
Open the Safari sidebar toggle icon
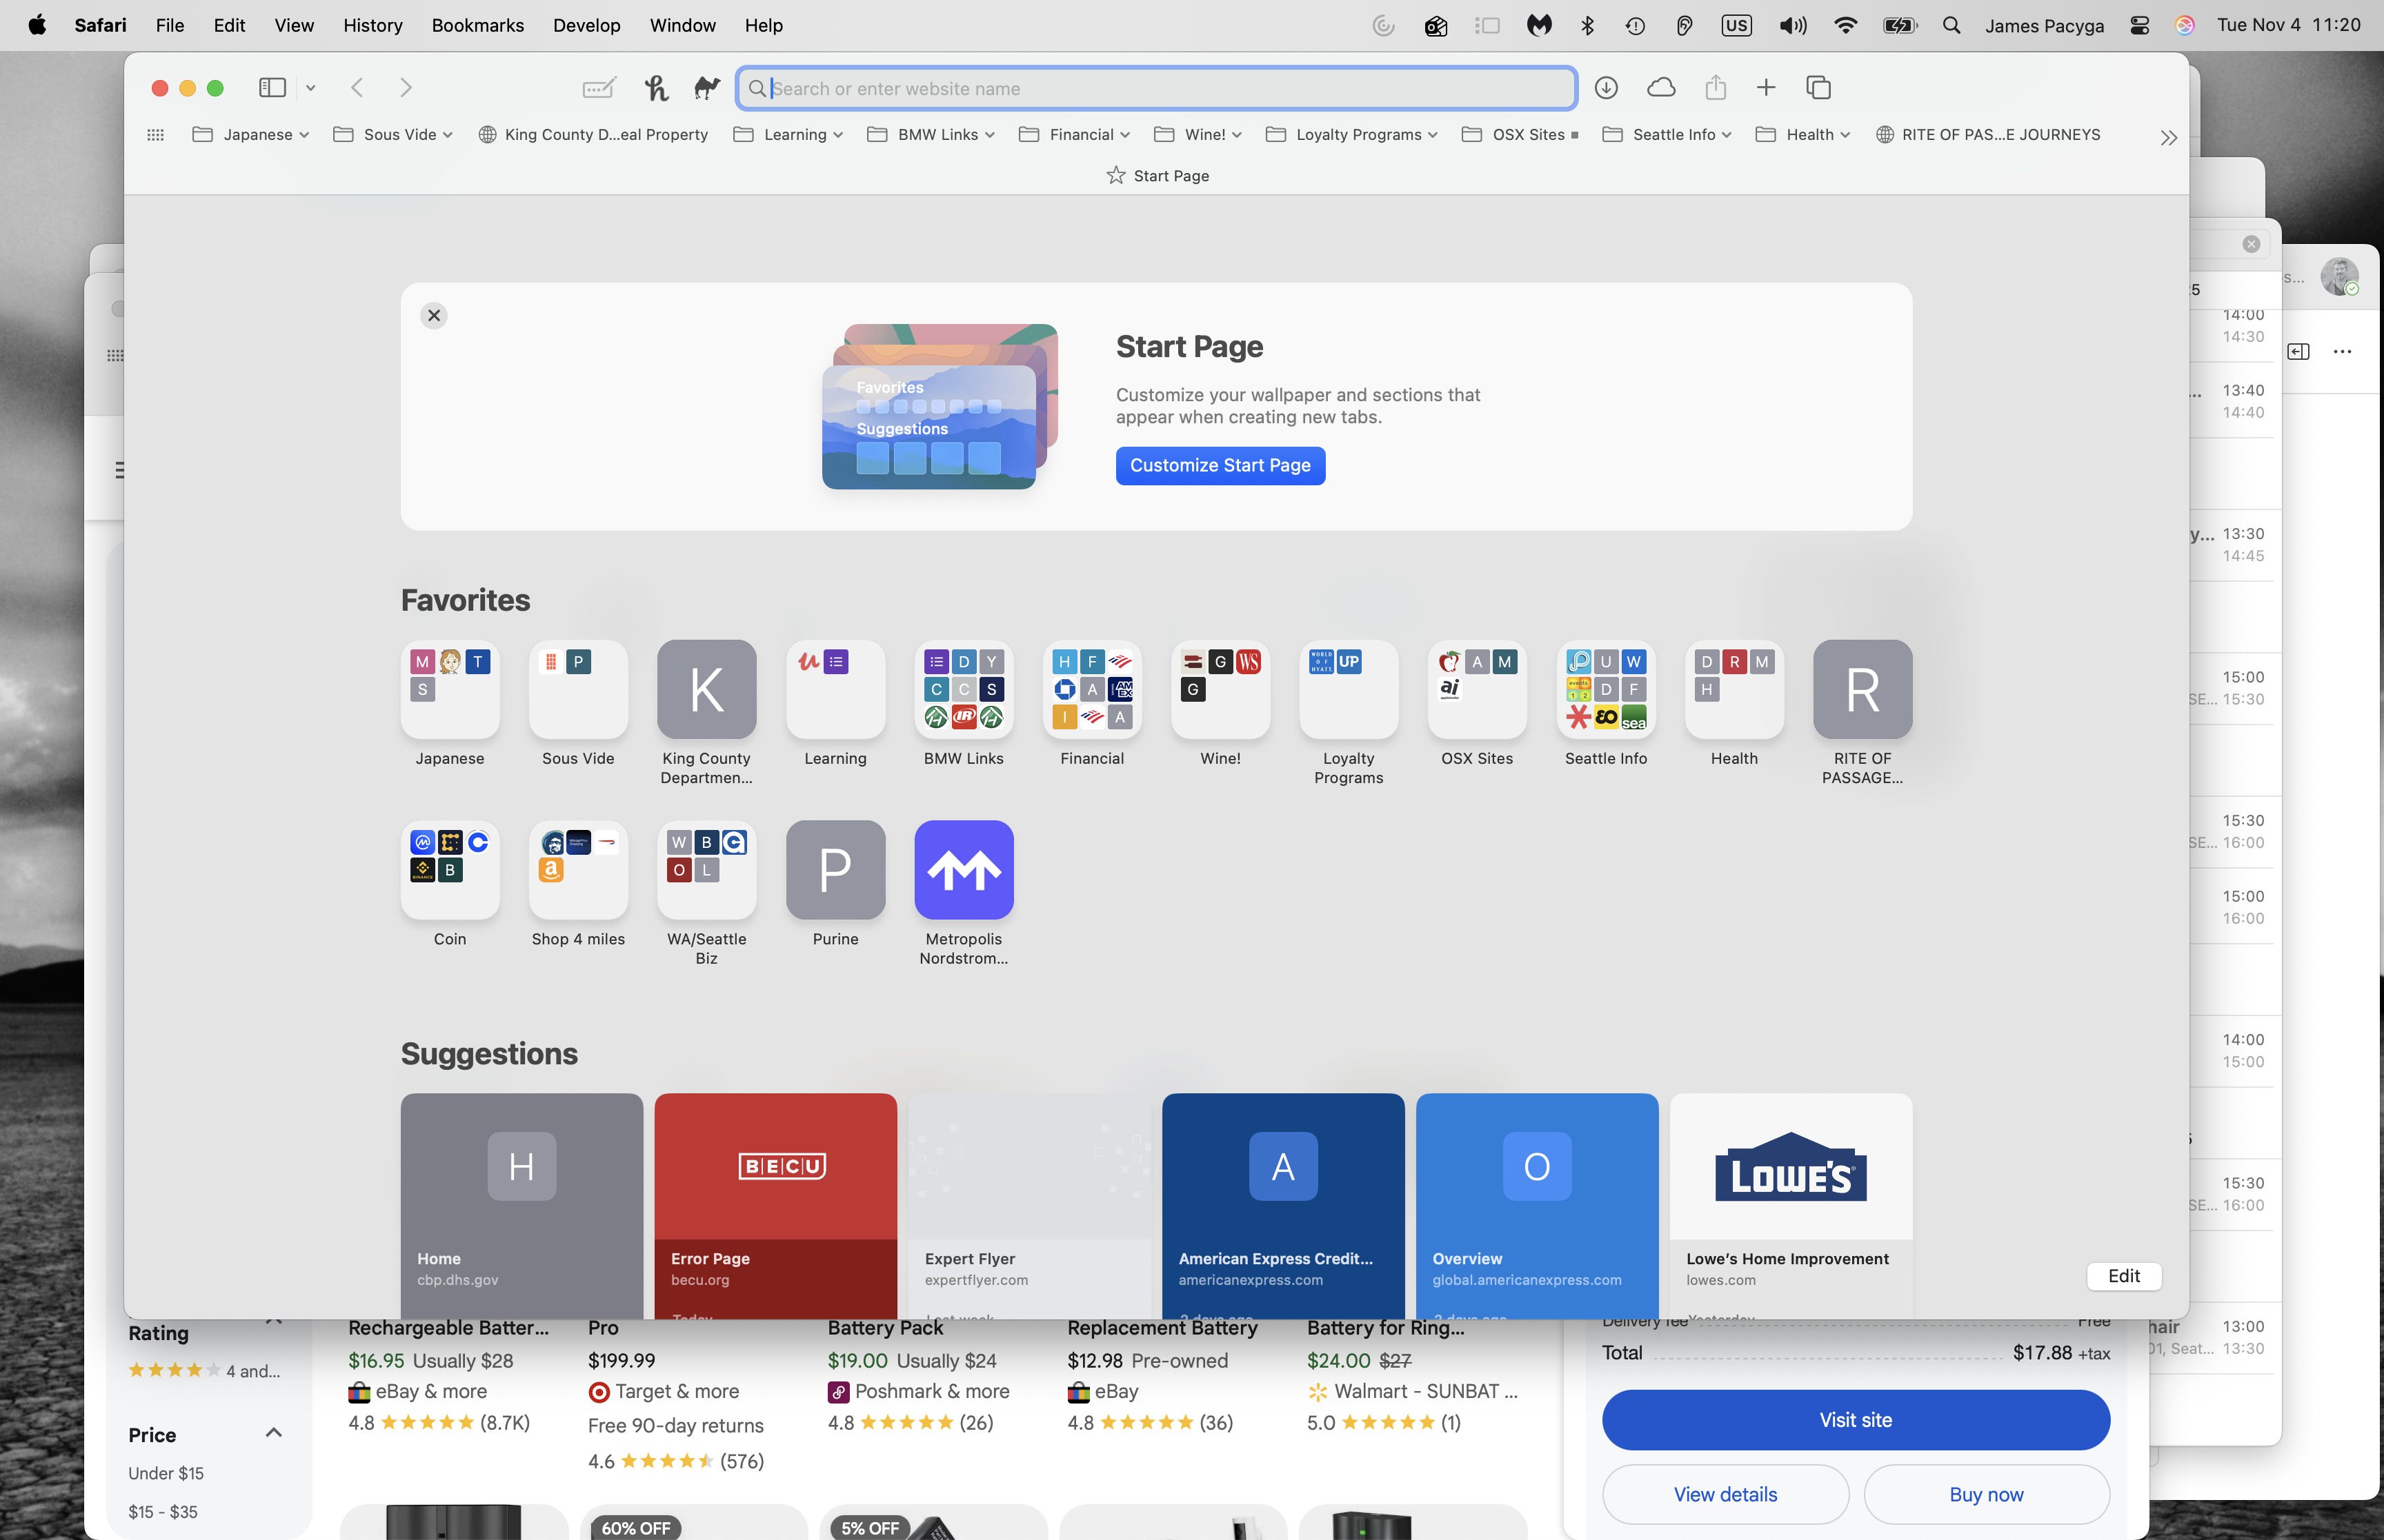coord(272,88)
